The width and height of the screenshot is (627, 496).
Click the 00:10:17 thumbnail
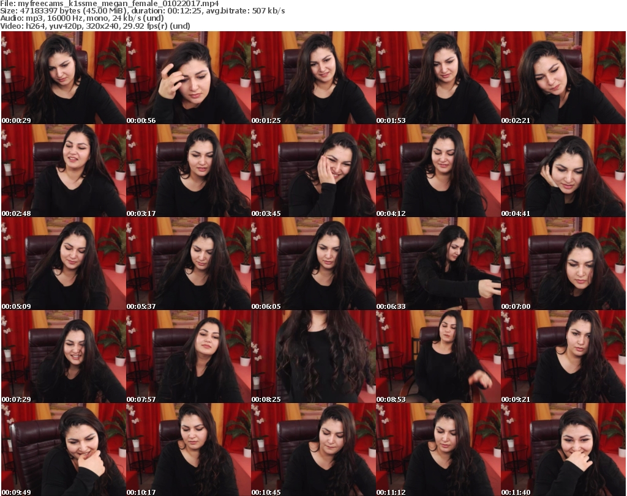click(x=189, y=450)
